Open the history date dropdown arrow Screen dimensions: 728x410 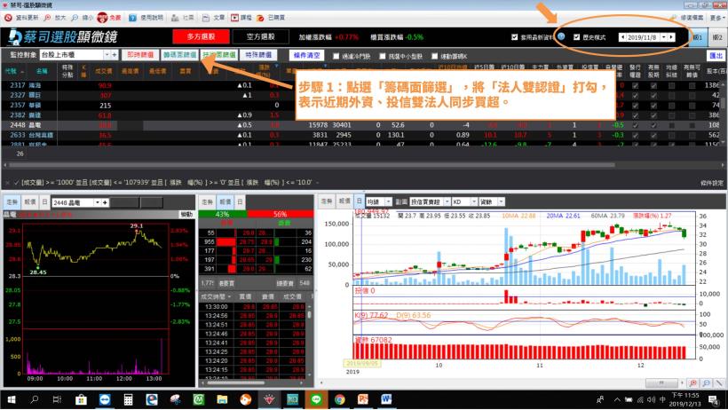664,37
